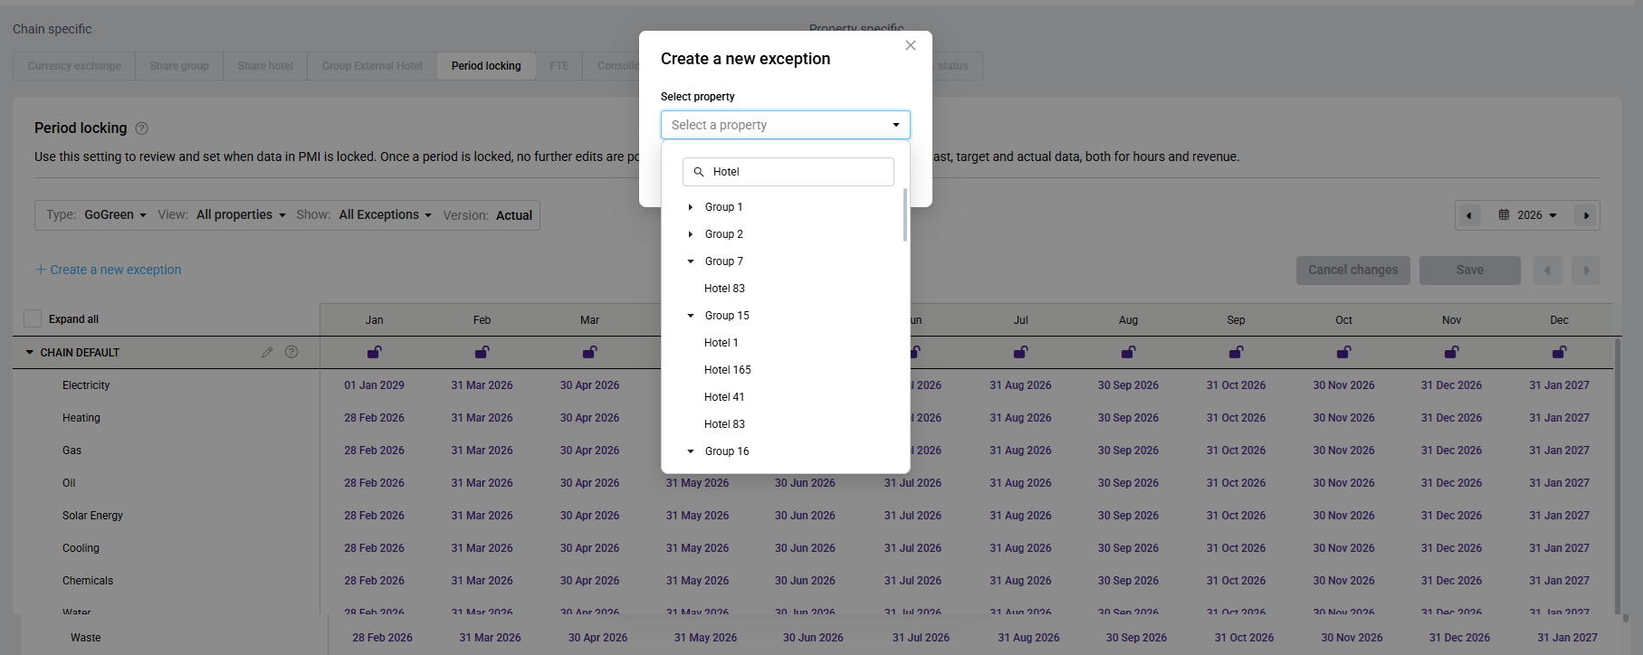
Task: Switch to the Share hotel tab
Action: point(265,66)
